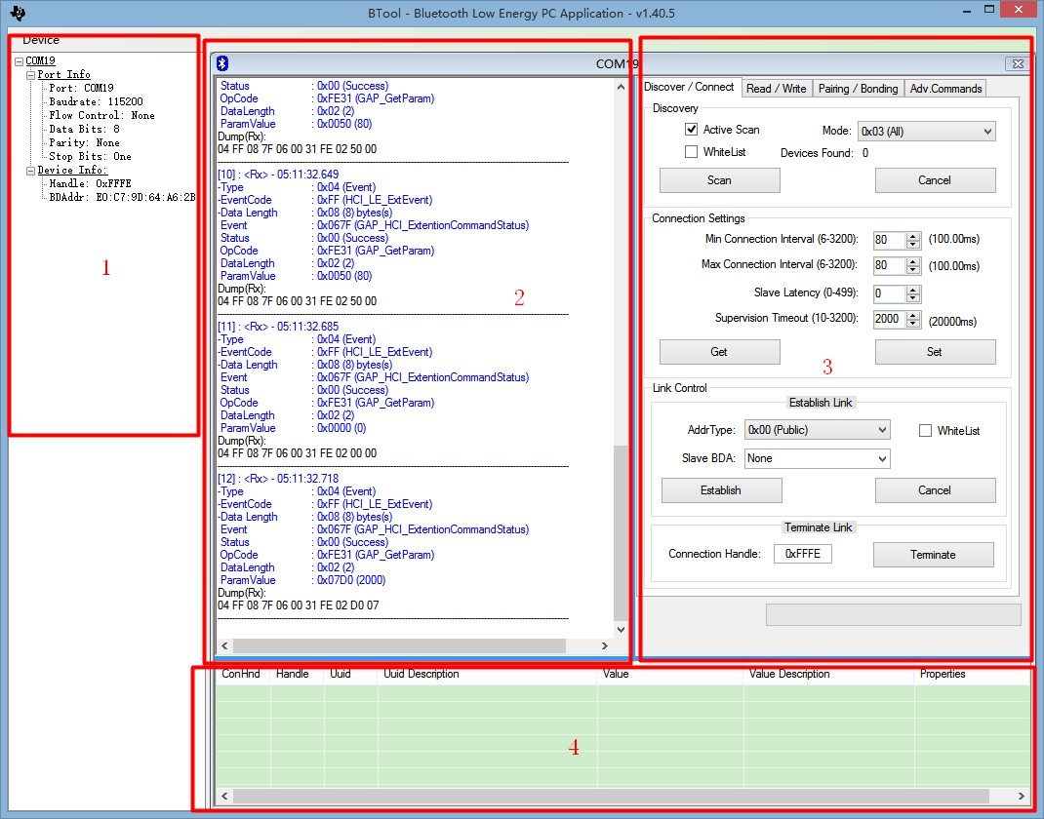This screenshot has width=1044, height=819.
Task: Click the Set connection settings button
Action: click(x=935, y=352)
